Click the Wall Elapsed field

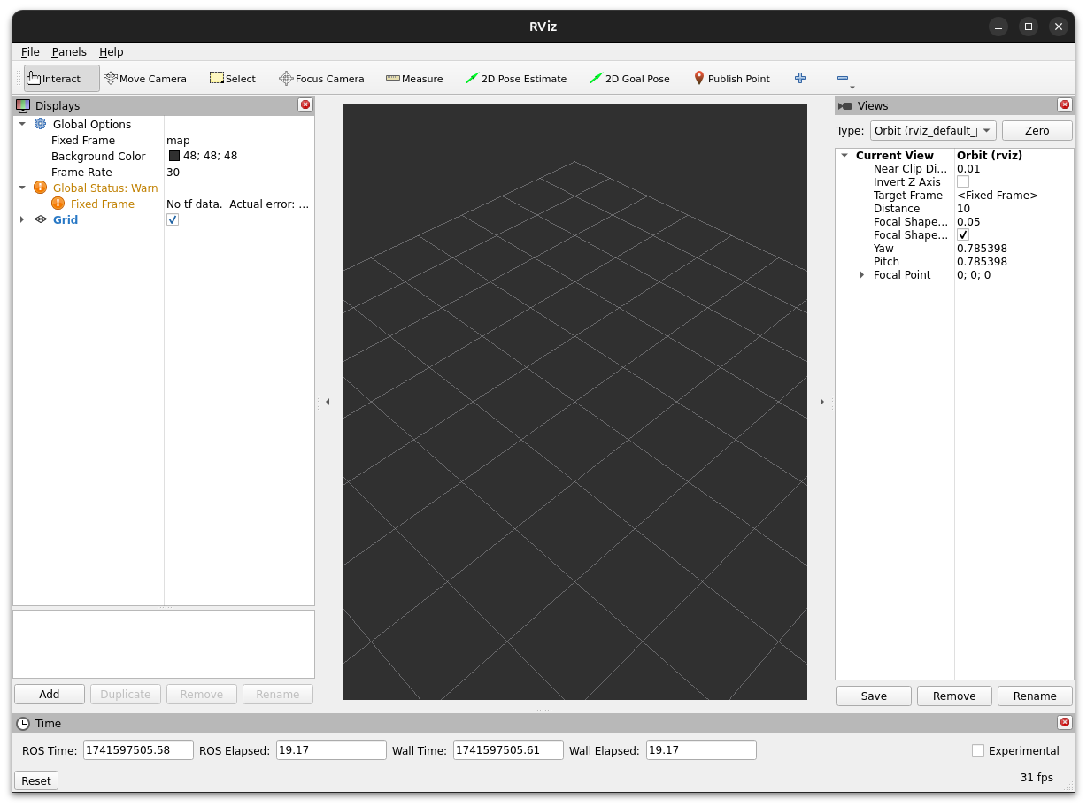701,750
